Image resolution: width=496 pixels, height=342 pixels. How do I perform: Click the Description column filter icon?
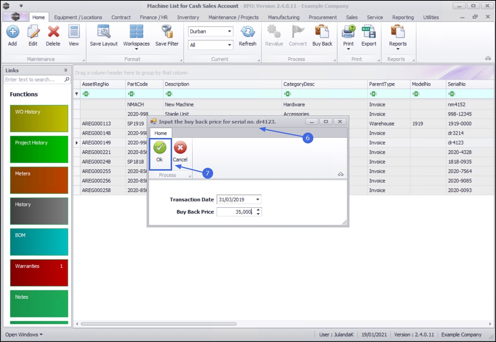point(169,94)
